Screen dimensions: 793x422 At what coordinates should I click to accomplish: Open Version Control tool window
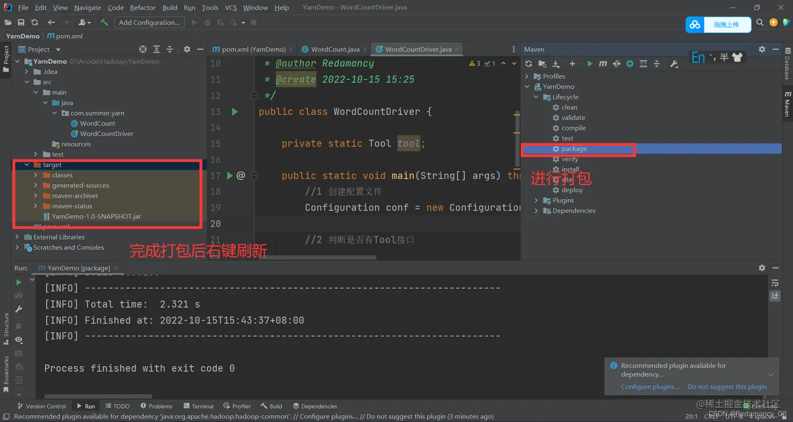coord(41,406)
